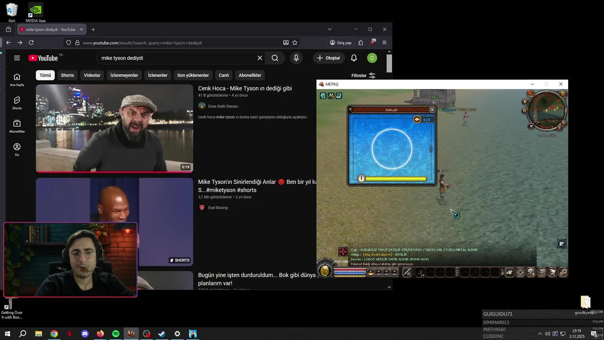This screenshot has width=604, height=340.
Task: Click the gold coin orb in Metin2
Action: coord(325,271)
